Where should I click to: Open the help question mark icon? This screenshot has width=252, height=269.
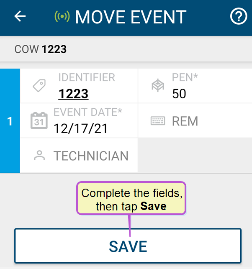pyautogui.click(x=239, y=16)
